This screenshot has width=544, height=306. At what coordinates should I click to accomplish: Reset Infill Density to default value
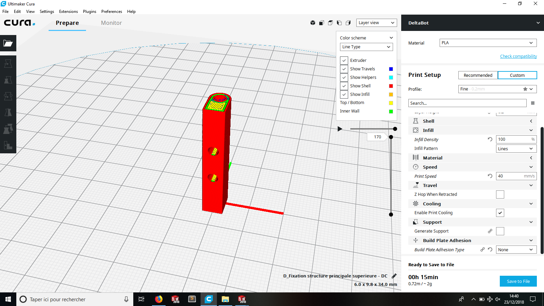(490, 139)
